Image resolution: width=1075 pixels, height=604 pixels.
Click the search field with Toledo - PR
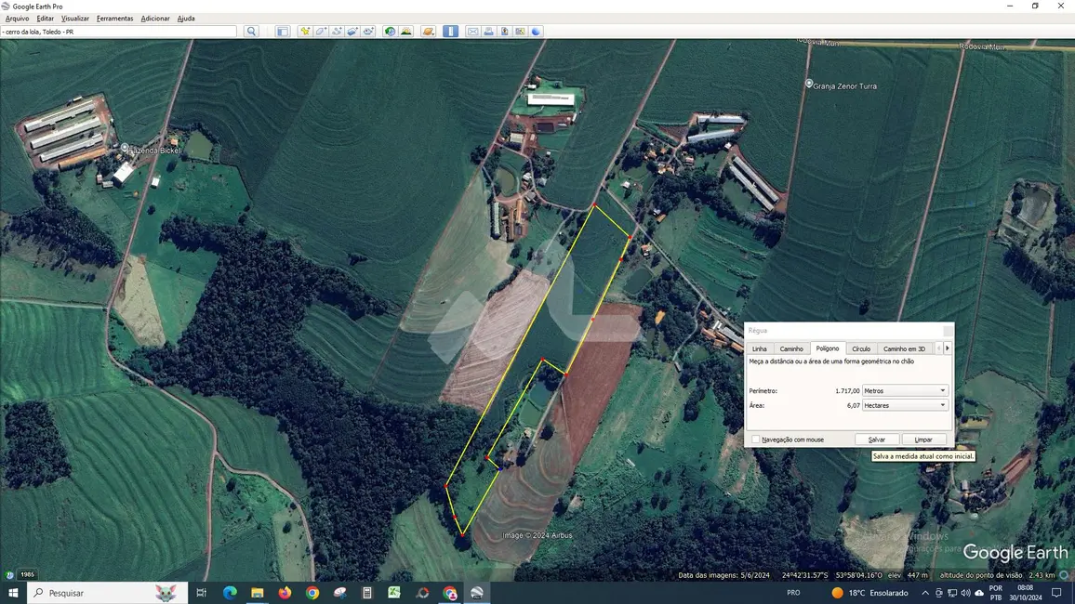119,32
